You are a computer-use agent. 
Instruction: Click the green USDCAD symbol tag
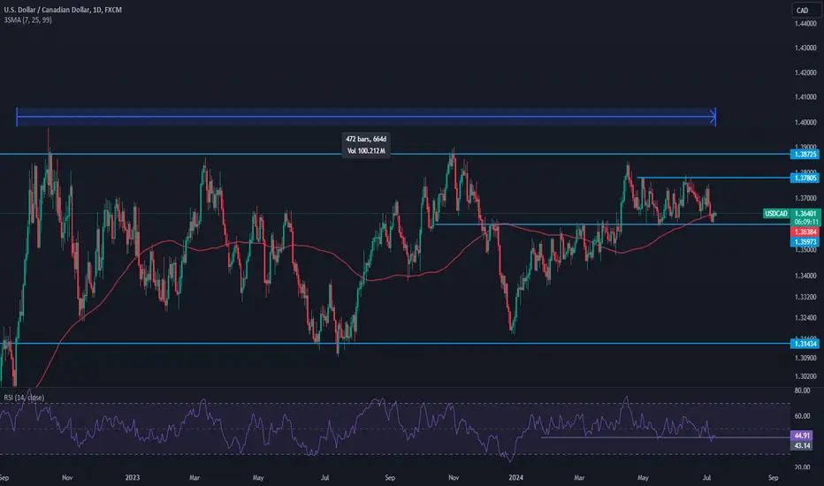[776, 213]
